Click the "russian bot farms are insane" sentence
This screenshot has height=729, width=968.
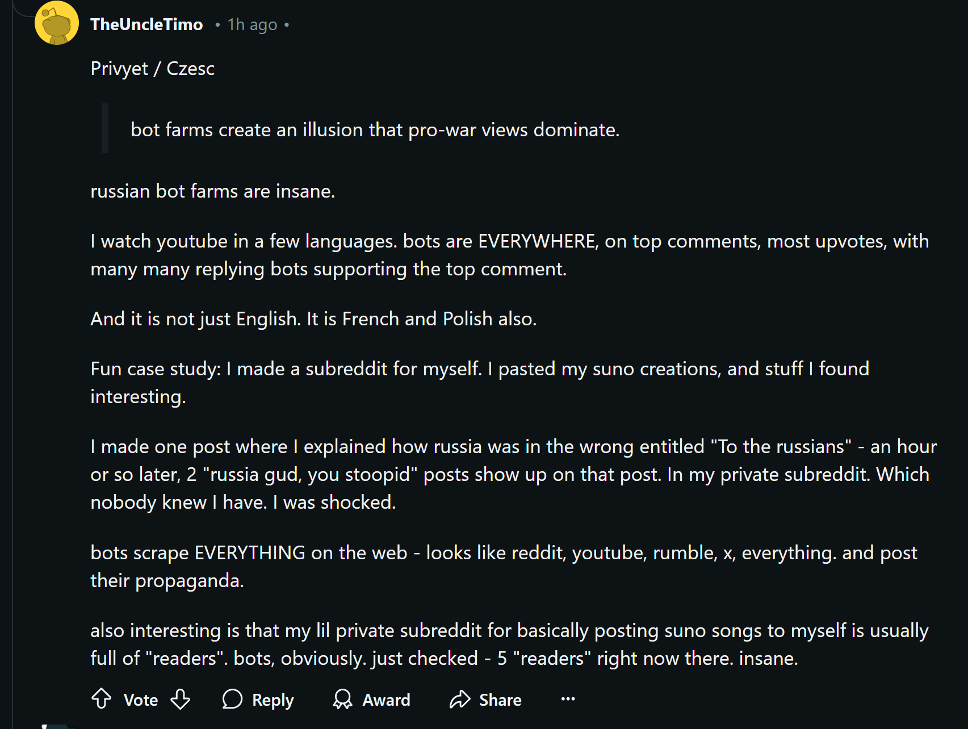point(213,191)
